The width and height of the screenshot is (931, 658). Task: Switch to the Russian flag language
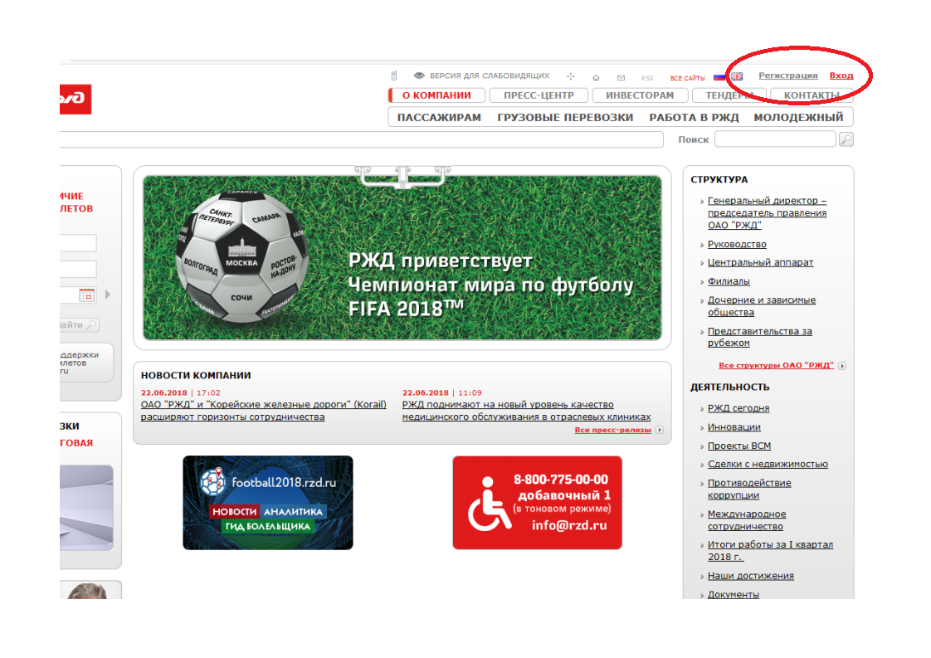pyautogui.click(x=719, y=76)
